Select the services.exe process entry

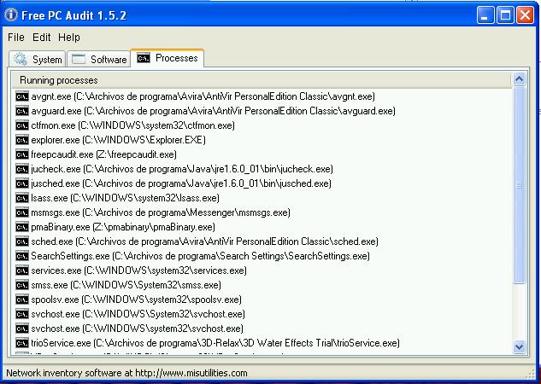click(139, 271)
